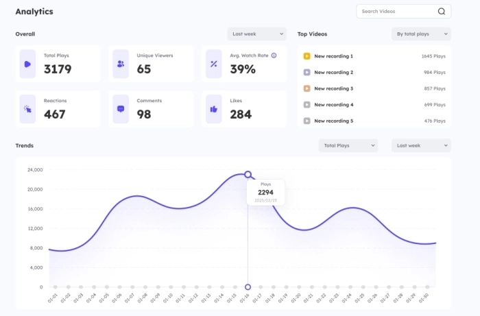
Task: Open the New recording 5 entry
Action: 333,121
